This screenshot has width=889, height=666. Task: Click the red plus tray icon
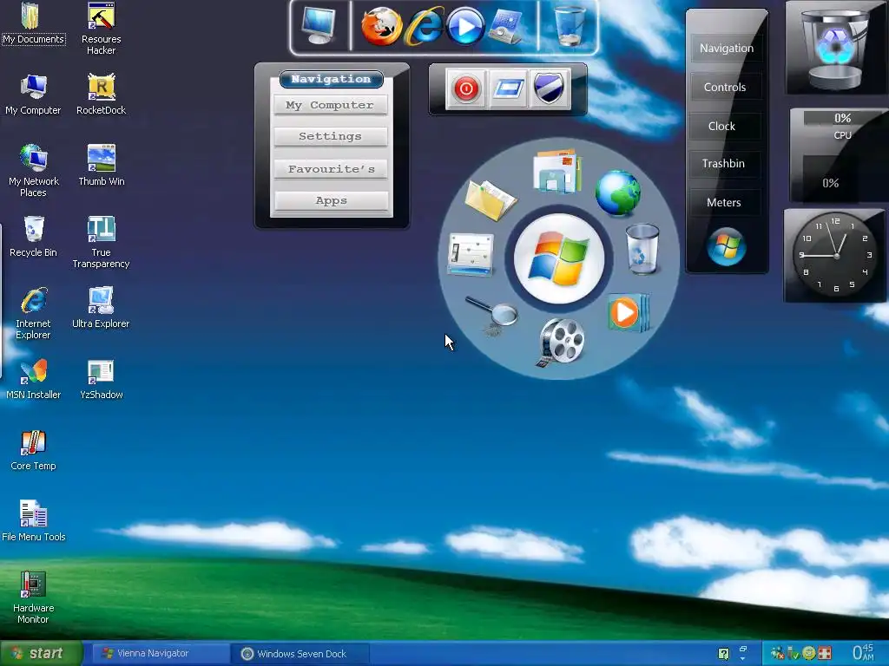point(825,654)
